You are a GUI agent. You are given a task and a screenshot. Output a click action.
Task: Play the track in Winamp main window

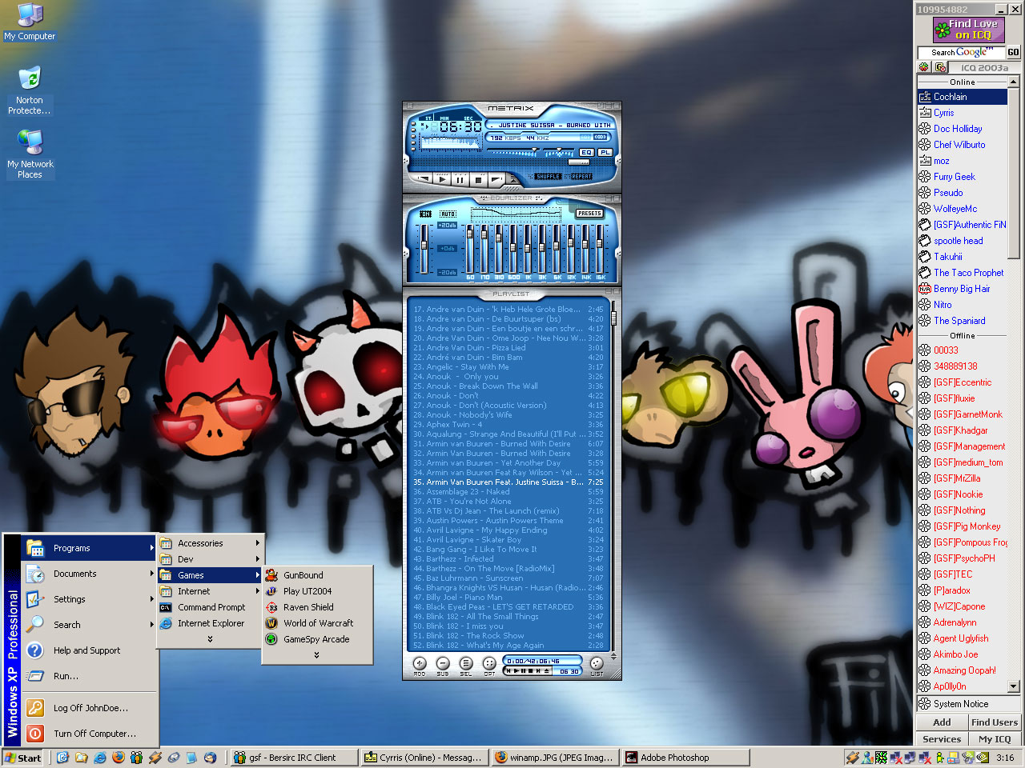click(443, 180)
